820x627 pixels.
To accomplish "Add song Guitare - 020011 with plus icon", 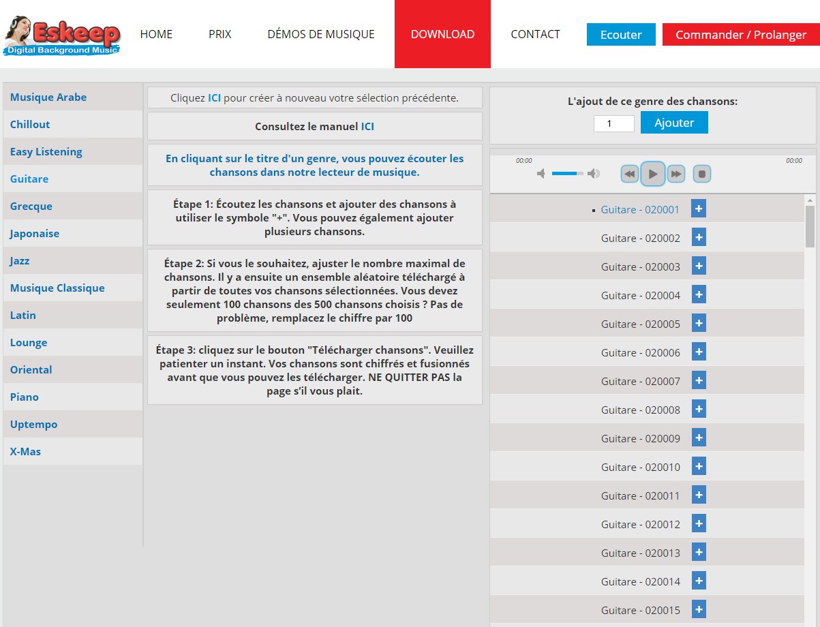I will (699, 495).
